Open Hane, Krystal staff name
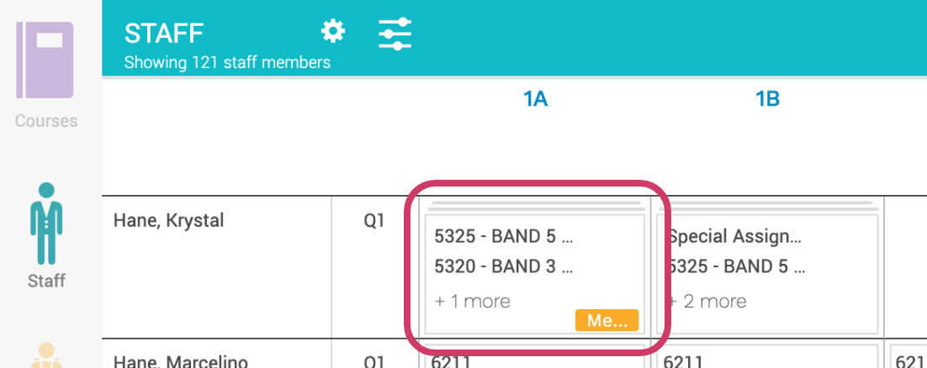The height and width of the screenshot is (368, 927). (x=169, y=220)
